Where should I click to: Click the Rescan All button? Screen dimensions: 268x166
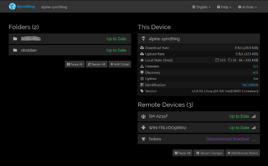(96, 64)
